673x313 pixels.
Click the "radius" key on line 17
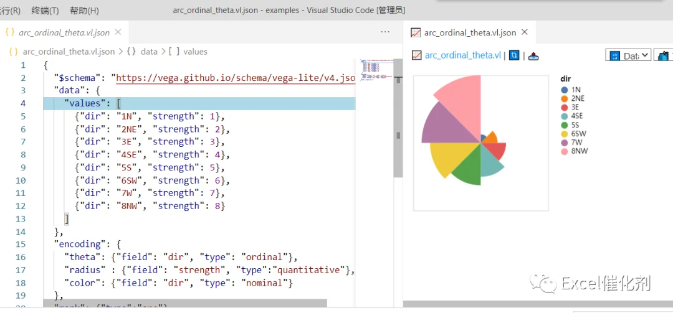pyautogui.click(x=85, y=269)
